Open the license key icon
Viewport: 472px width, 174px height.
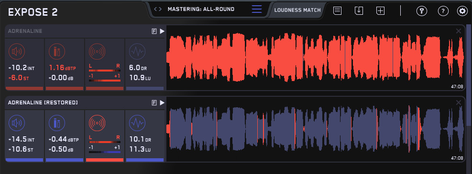421,11
